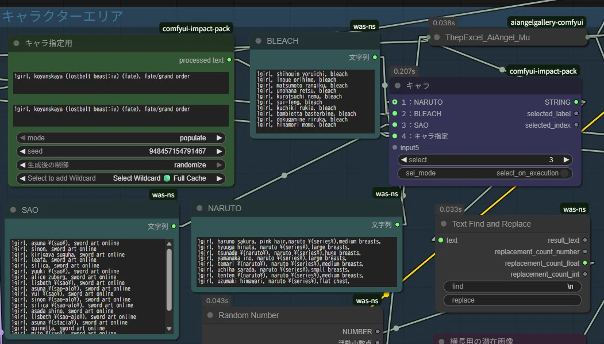Click the was-ns badge above Text Find and Replace
This screenshot has height=344, width=604.
click(574, 209)
